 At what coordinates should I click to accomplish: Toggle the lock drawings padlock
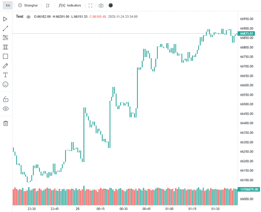coord(5,99)
